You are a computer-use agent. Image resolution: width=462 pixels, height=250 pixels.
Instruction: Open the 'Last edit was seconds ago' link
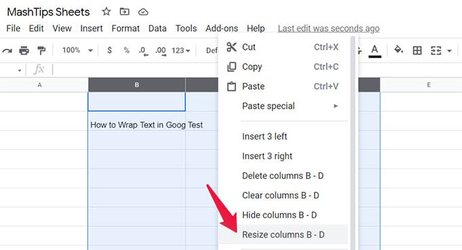[329, 29]
